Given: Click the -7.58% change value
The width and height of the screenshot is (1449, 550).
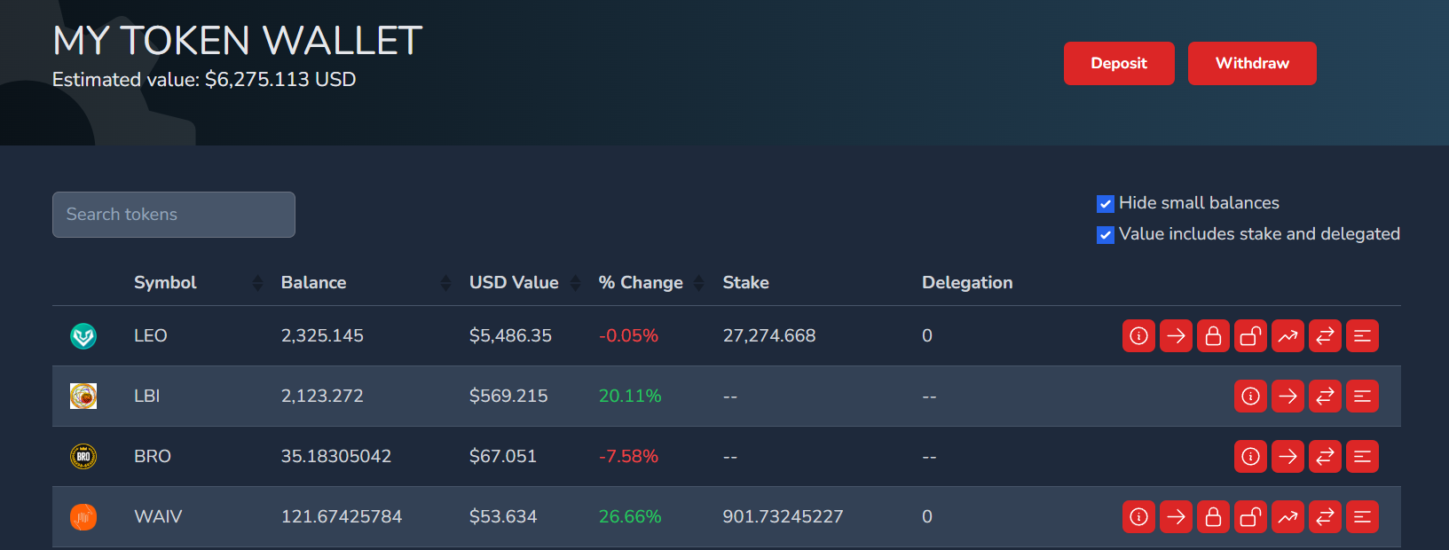Looking at the screenshot, I should pyautogui.click(x=628, y=457).
